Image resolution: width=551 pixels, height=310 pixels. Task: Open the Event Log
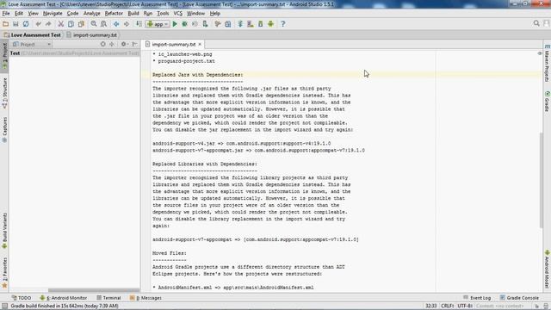click(x=477, y=298)
